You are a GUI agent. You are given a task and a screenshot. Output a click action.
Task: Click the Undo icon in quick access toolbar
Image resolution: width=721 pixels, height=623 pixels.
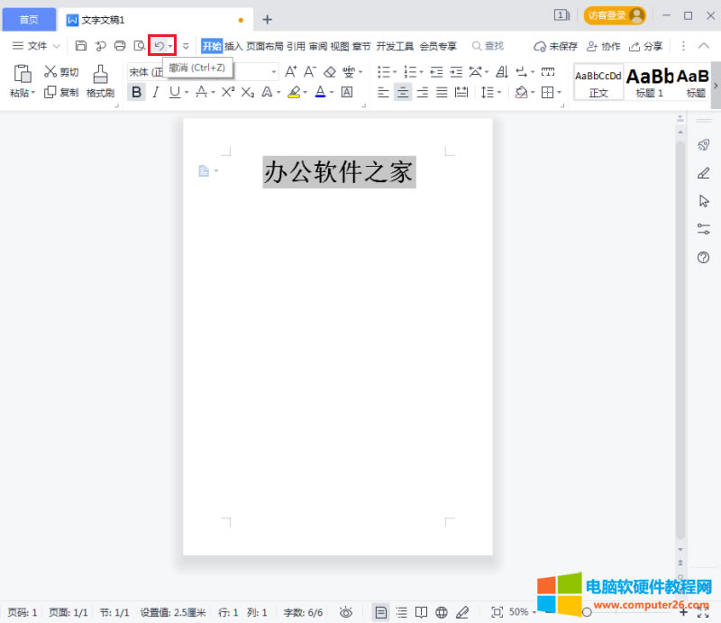point(159,46)
